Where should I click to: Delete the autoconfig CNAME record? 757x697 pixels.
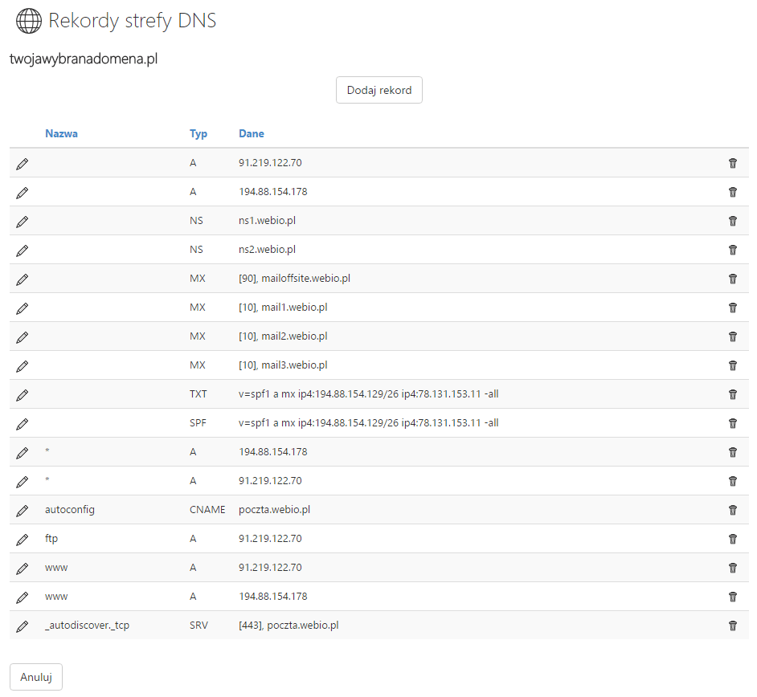click(732, 510)
